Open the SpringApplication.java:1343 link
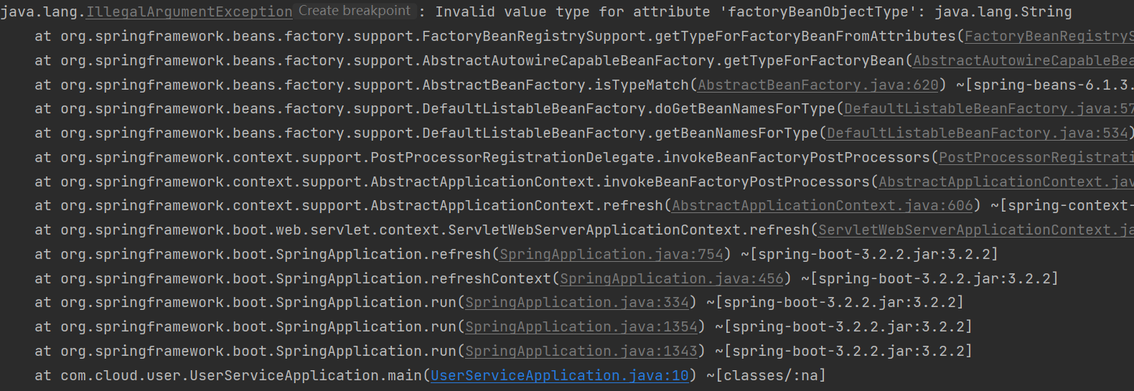Screen dimensions: 1134x391 click(x=581, y=352)
